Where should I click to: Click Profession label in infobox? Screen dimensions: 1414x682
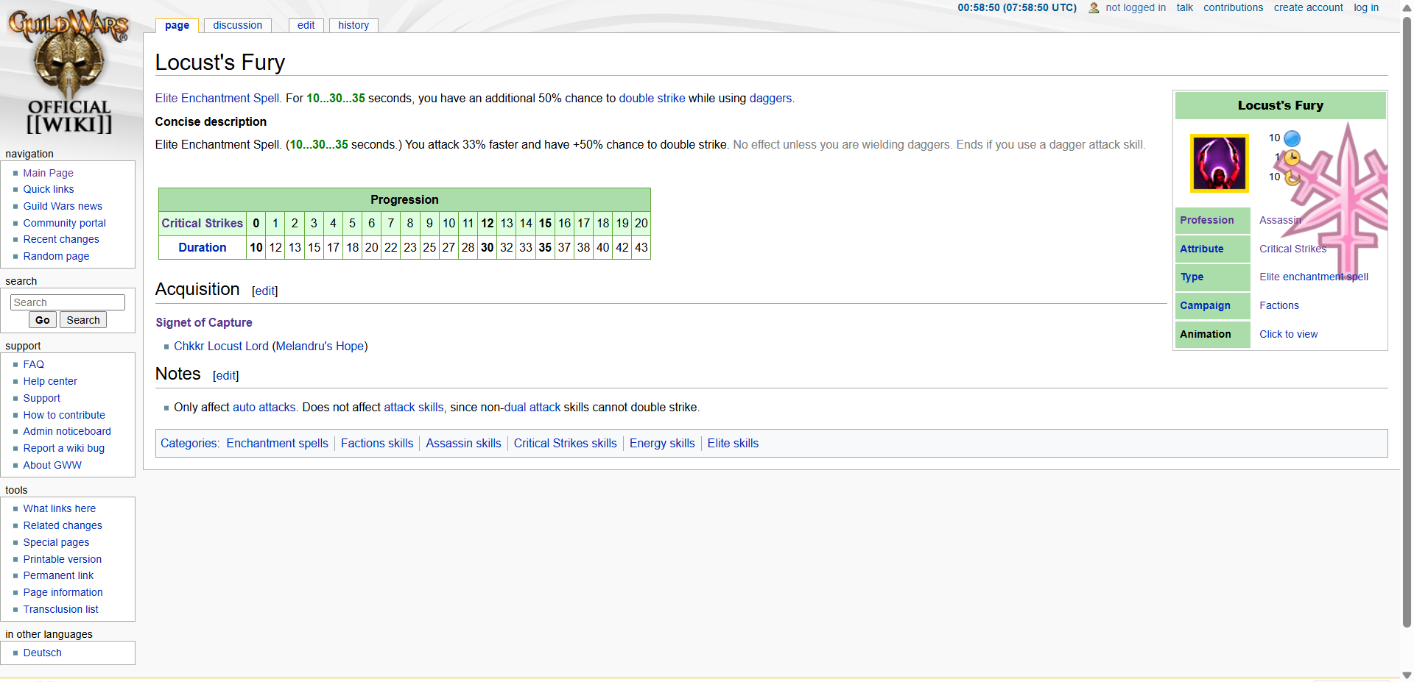click(1206, 220)
